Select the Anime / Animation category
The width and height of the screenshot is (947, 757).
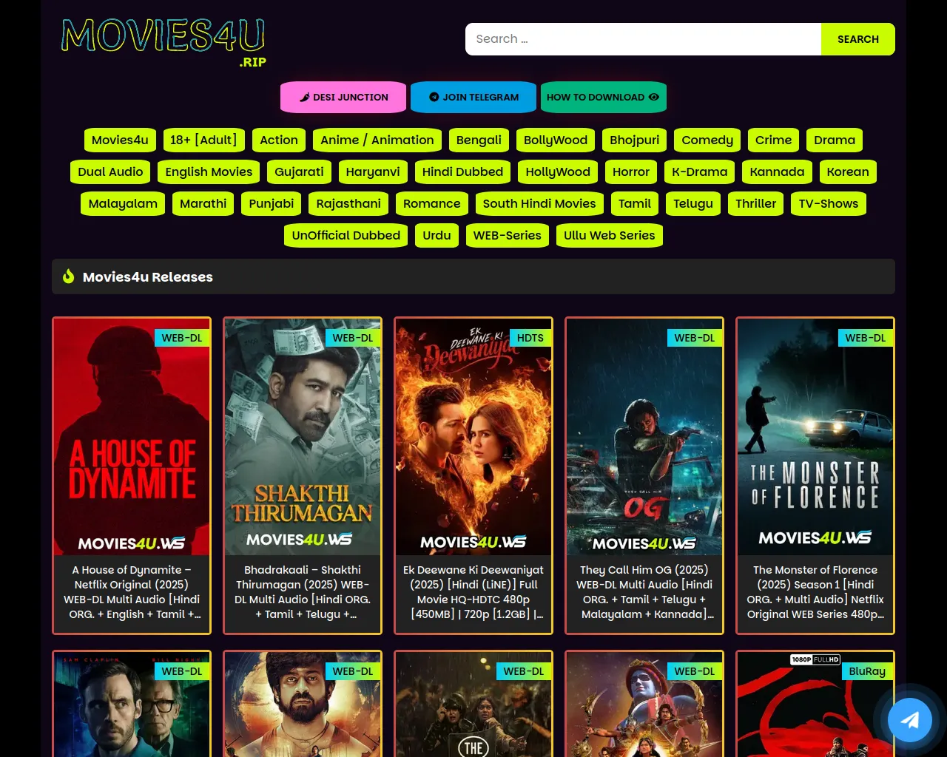[x=377, y=140]
